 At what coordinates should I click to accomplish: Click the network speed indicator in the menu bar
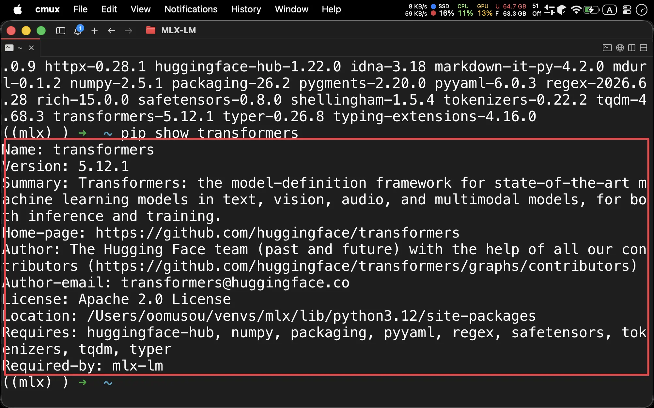tap(416, 10)
